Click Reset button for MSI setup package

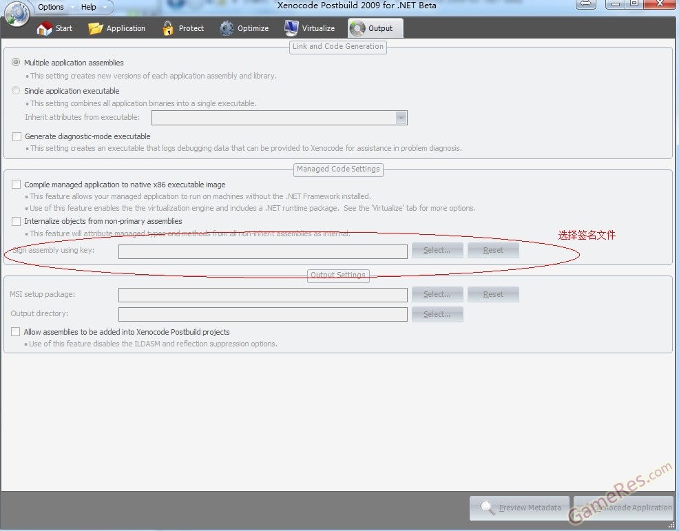pyautogui.click(x=493, y=295)
